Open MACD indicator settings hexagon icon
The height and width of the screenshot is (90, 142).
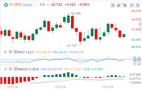point(10,69)
